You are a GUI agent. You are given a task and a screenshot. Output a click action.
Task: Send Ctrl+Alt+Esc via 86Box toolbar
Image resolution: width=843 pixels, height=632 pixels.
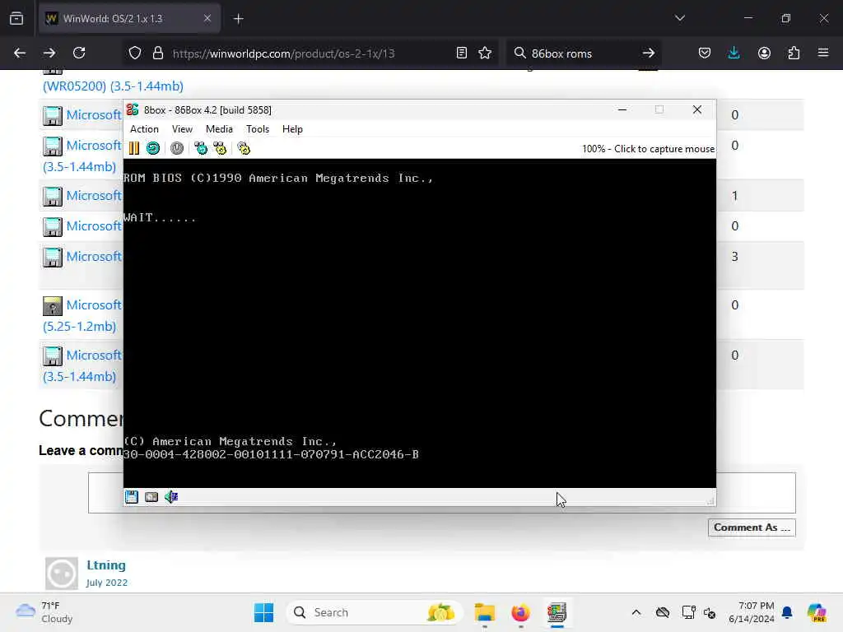(x=220, y=148)
